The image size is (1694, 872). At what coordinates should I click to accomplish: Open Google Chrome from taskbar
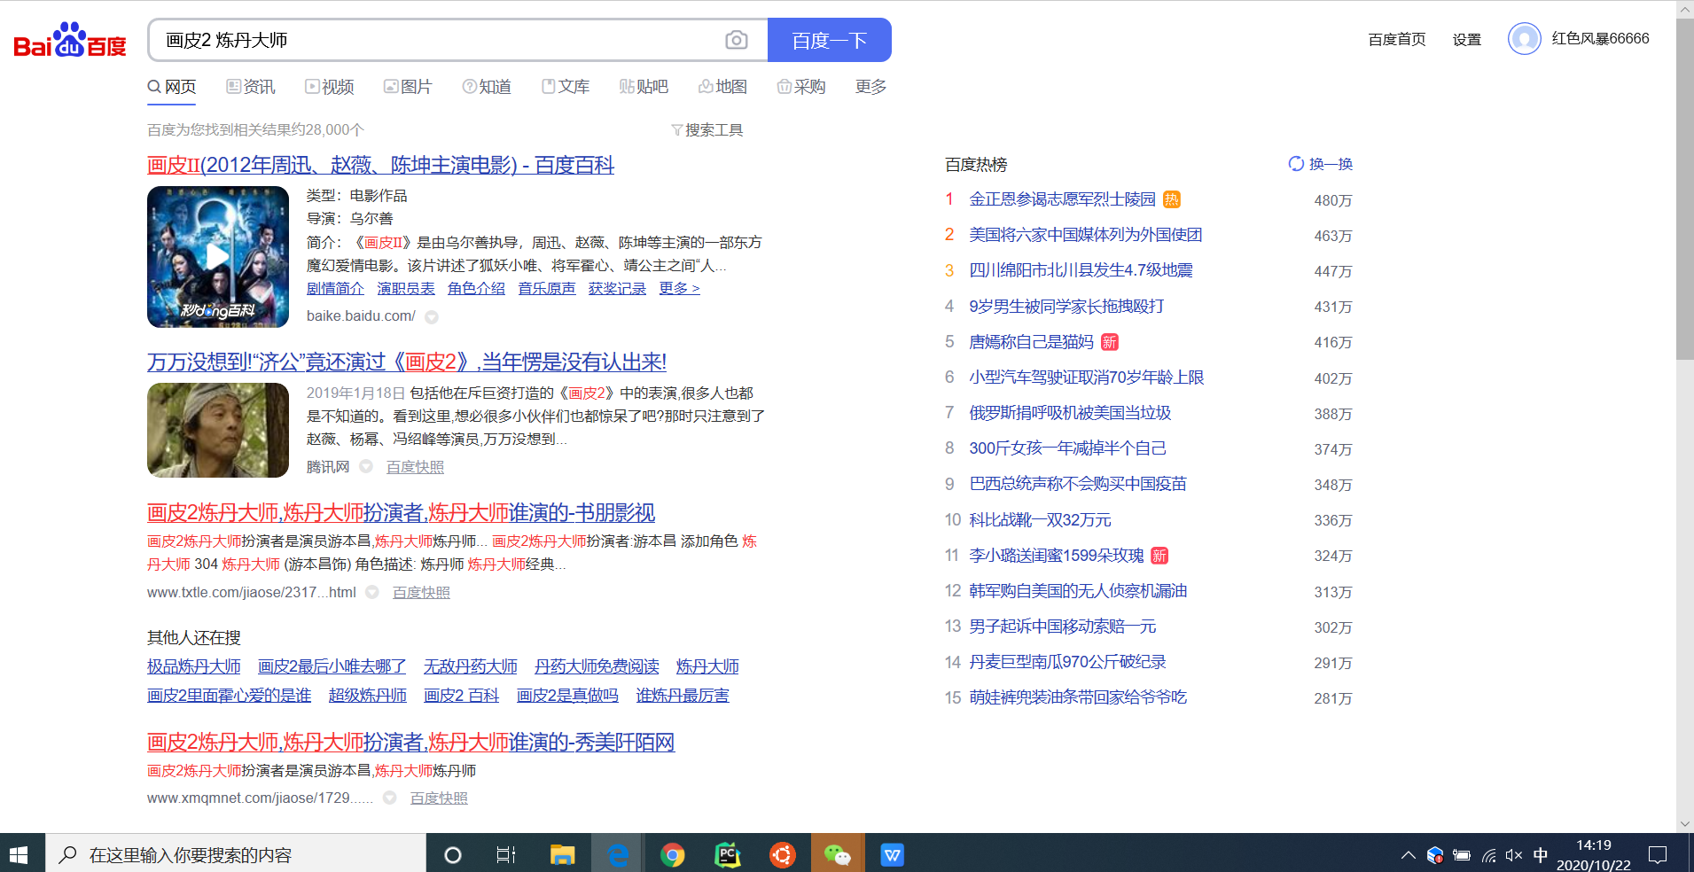click(673, 854)
